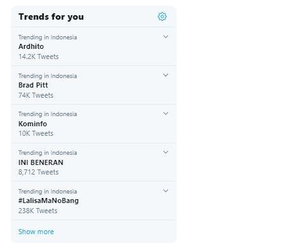289x243 pixels.
Task: View the Kominfo trending topic
Action: coord(33,124)
